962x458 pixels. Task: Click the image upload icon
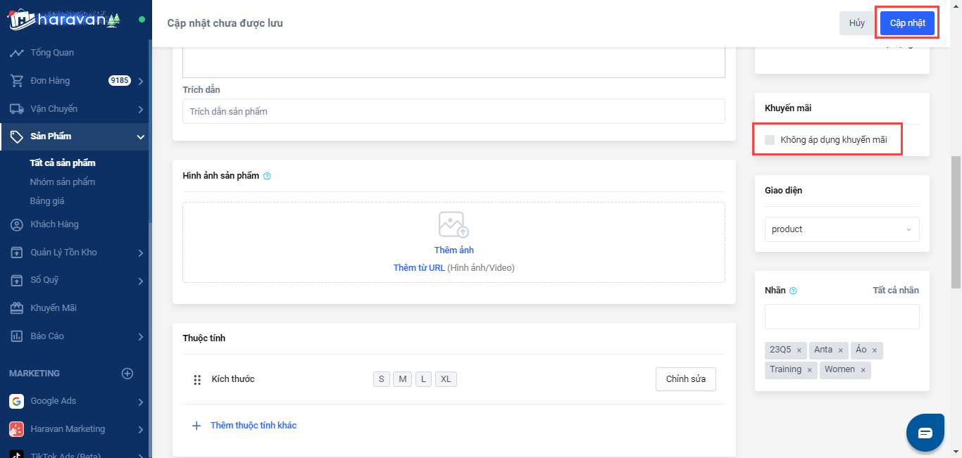click(x=454, y=224)
